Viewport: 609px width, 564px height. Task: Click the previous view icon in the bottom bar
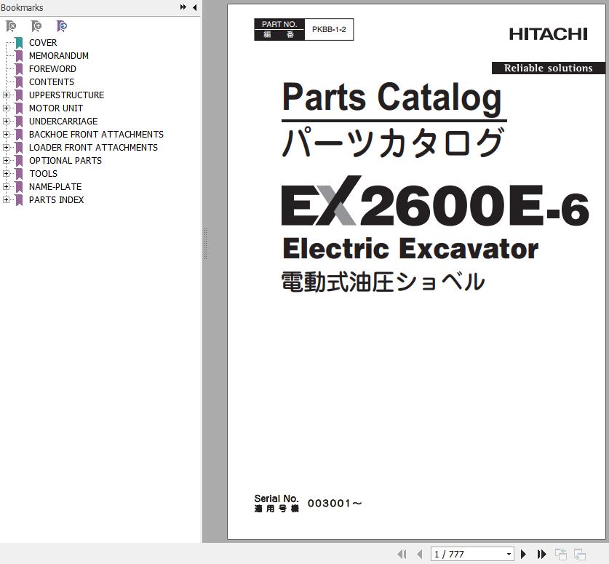point(560,554)
